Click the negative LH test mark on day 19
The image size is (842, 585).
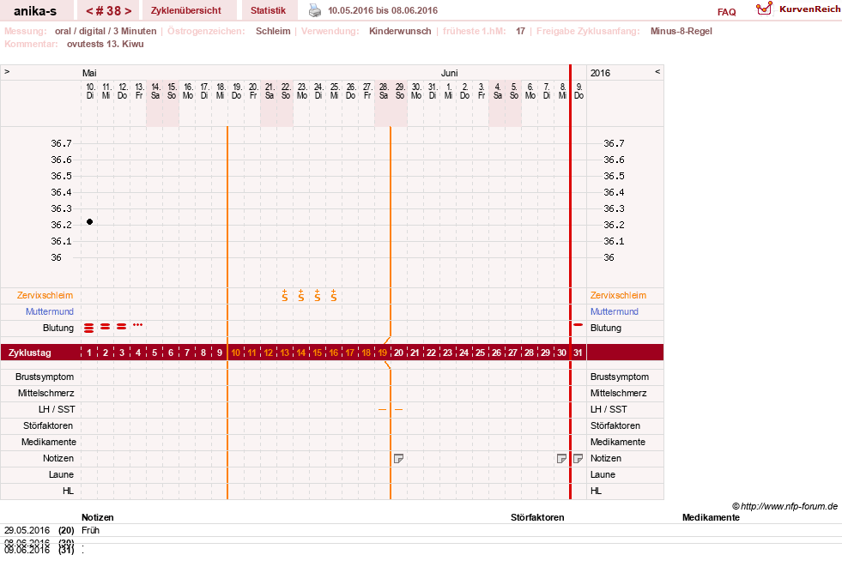(x=382, y=409)
